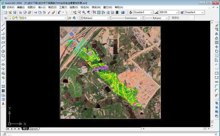Open the Layer Properties Manager icon
Screen dimensions: 220x136
click(x=5, y=18)
